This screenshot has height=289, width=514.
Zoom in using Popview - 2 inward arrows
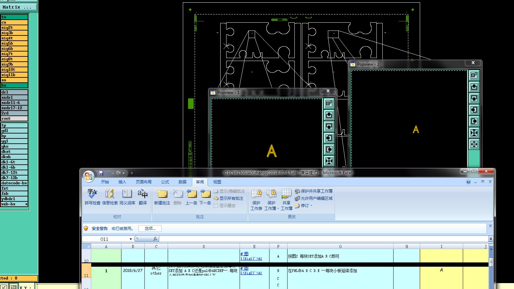474,133
